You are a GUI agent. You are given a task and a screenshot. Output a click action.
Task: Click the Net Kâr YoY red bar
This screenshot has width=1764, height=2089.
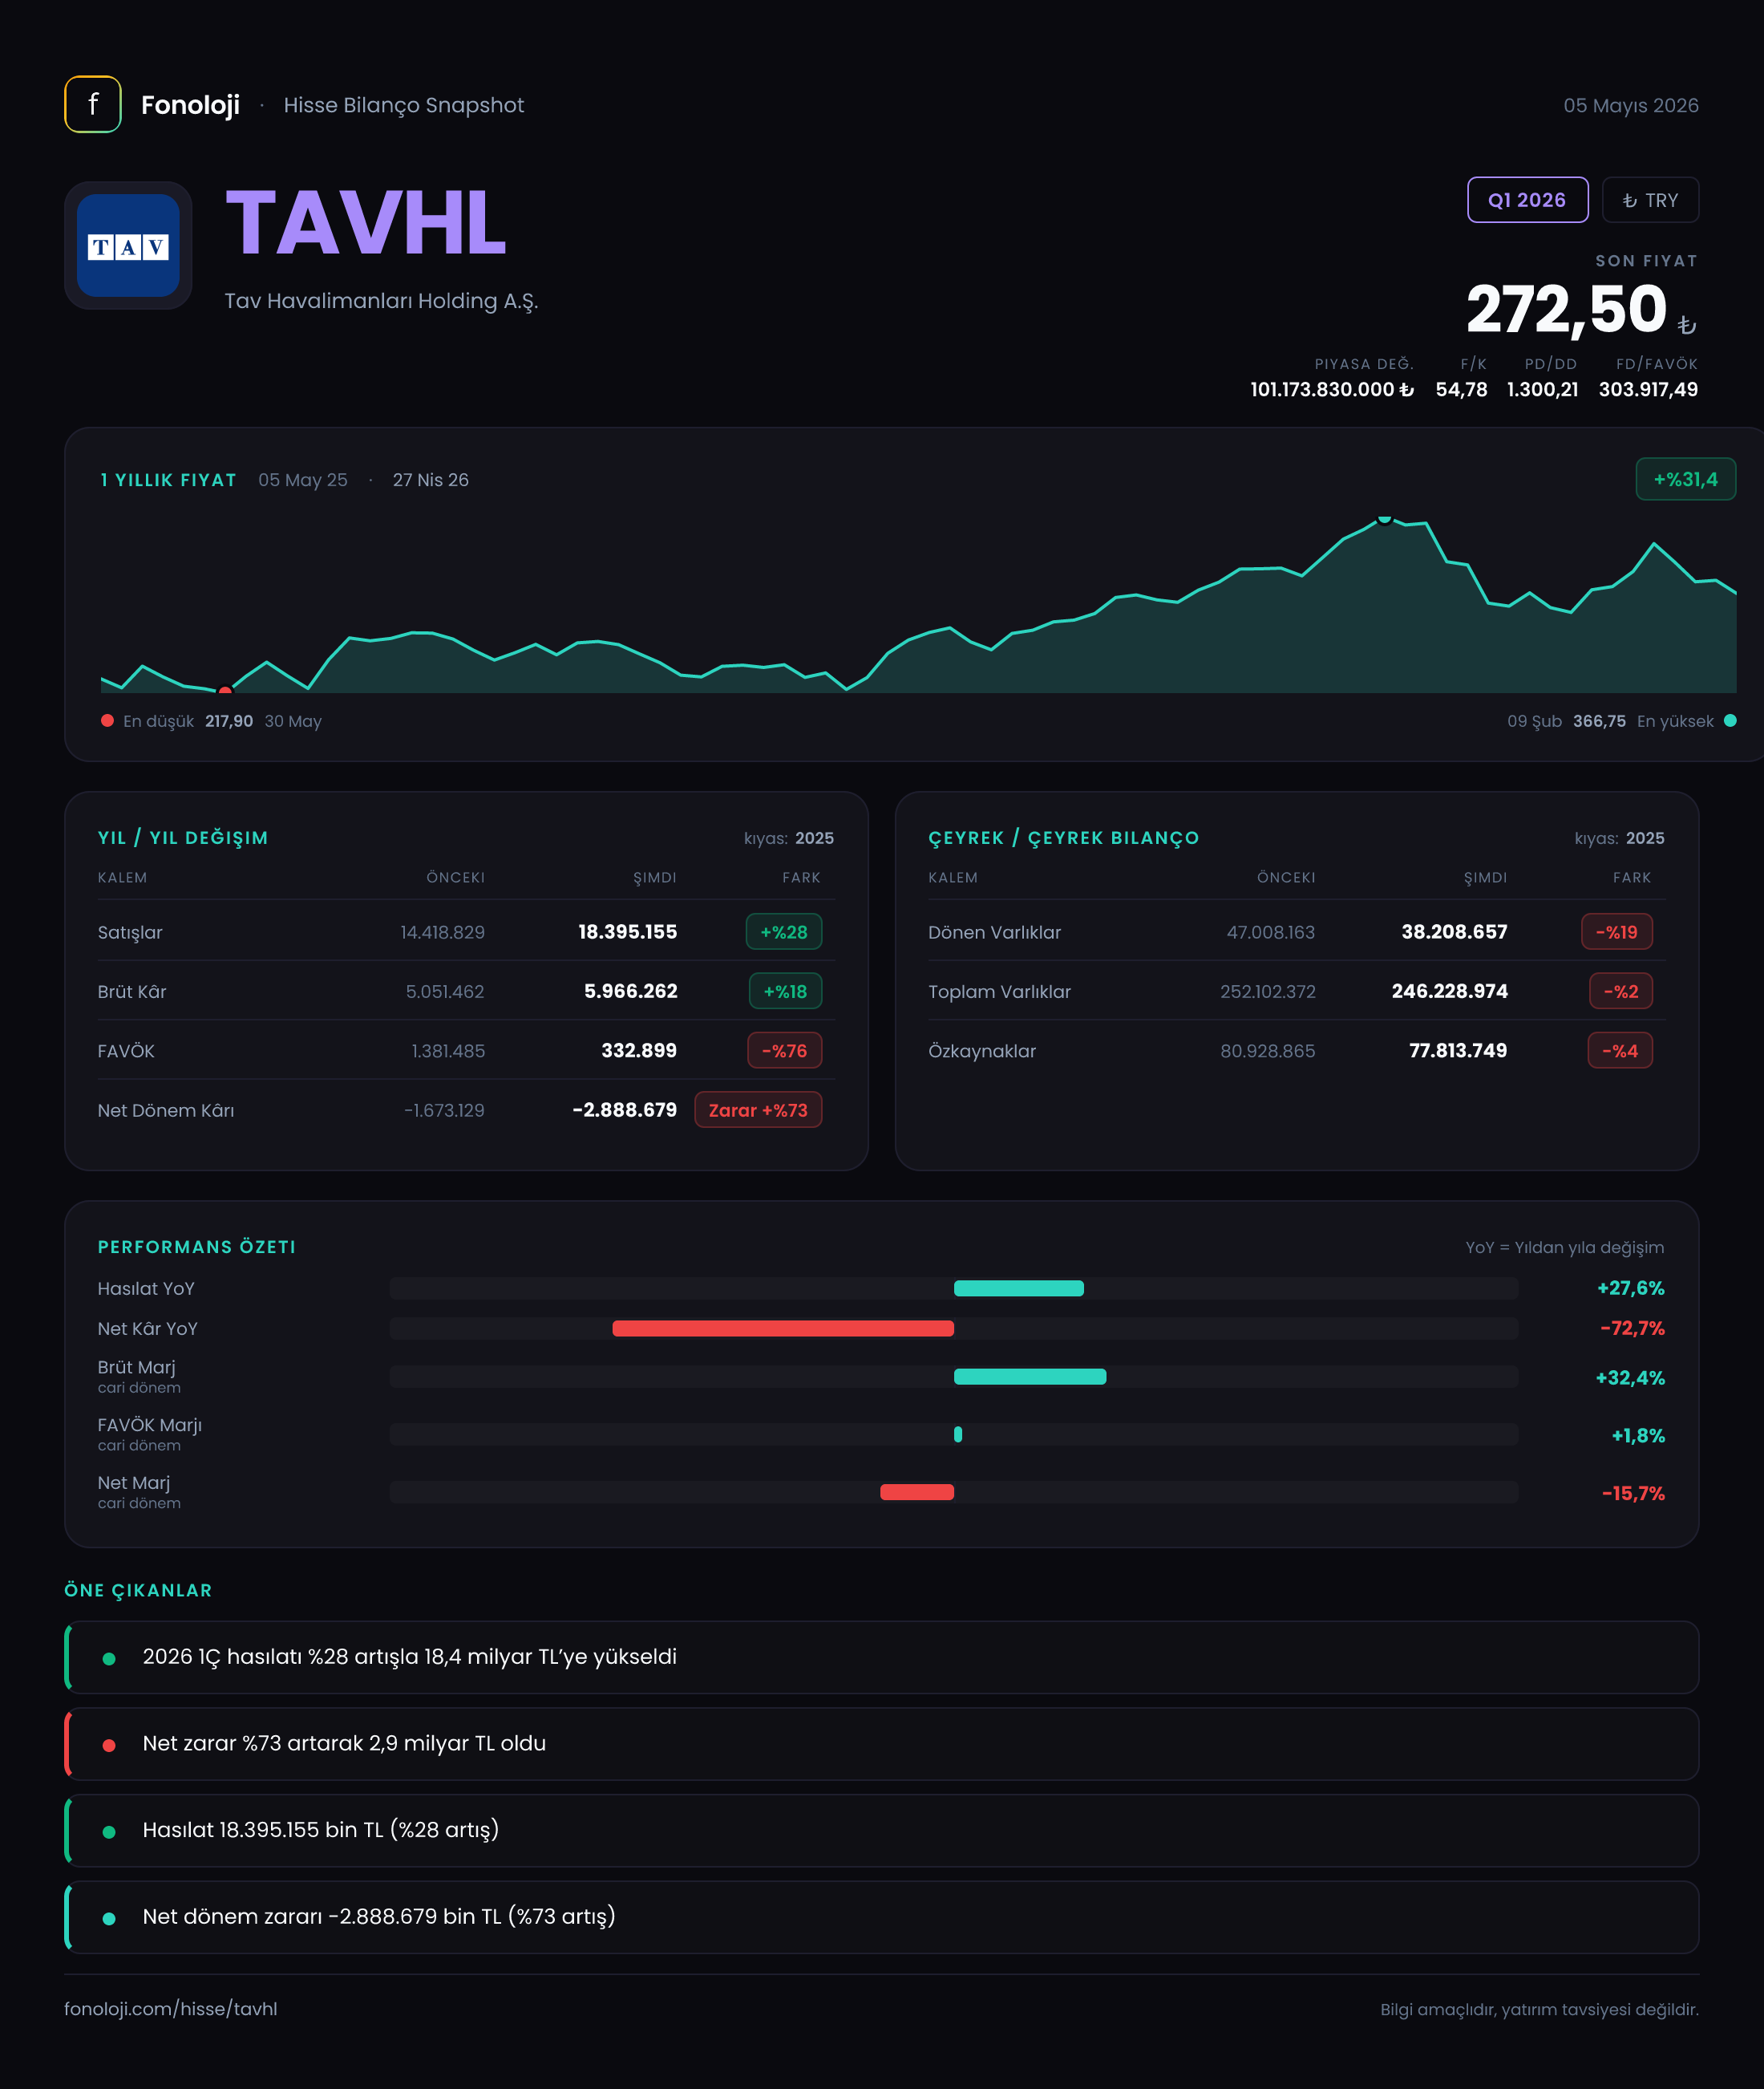(783, 1328)
